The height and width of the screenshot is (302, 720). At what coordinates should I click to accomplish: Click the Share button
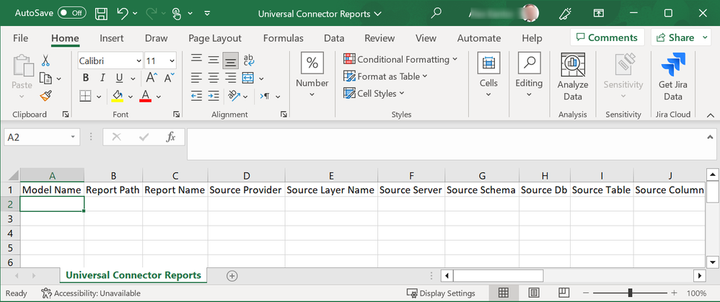pos(681,37)
